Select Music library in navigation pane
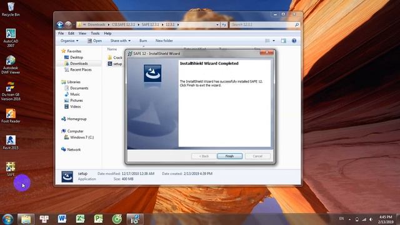This screenshot has height=225, width=400. 72,94
